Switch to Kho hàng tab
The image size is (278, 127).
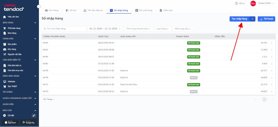coord(51,10)
